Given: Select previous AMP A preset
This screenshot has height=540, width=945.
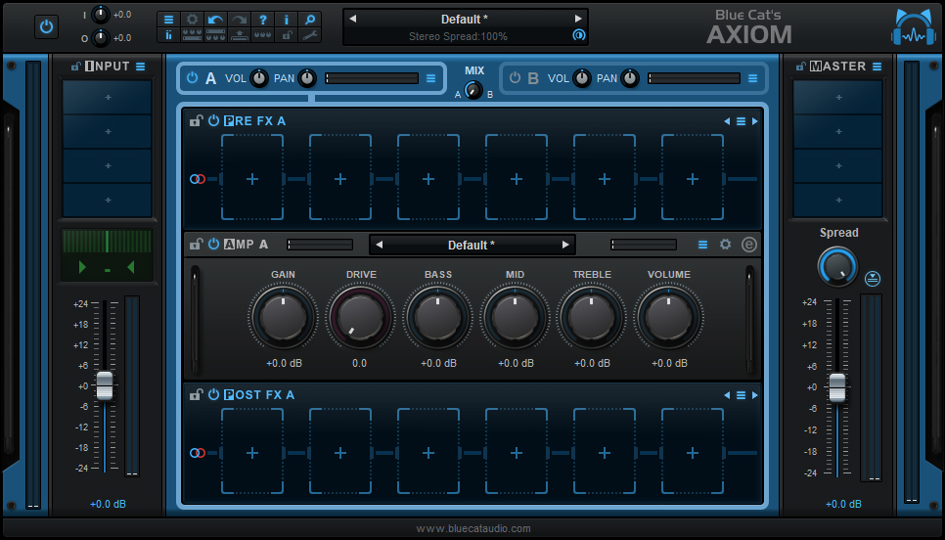Looking at the screenshot, I should click(380, 245).
